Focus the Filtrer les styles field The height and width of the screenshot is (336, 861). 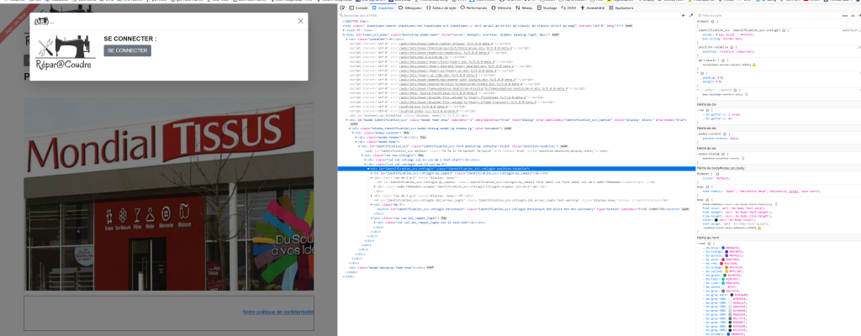click(x=769, y=16)
